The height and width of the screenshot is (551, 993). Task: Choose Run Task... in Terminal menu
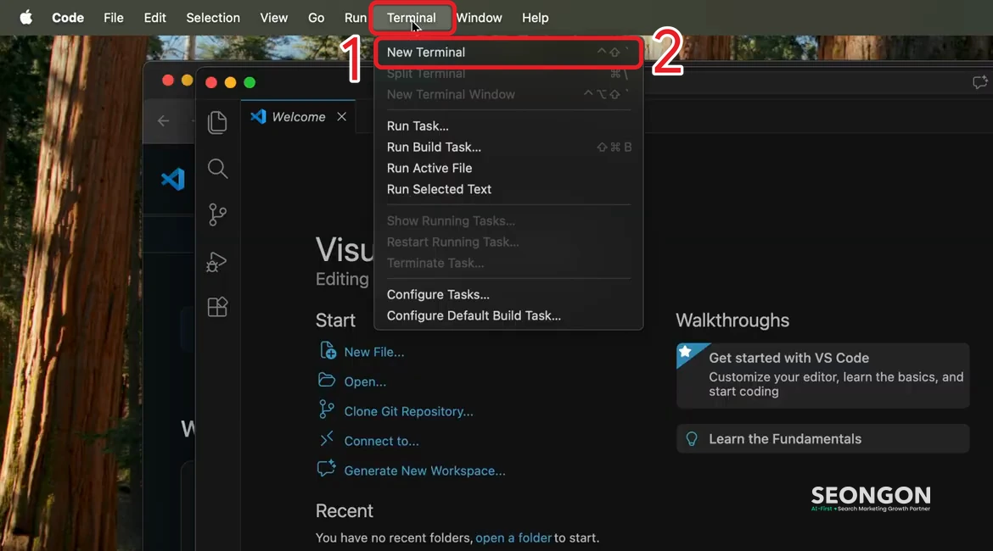coord(508,126)
